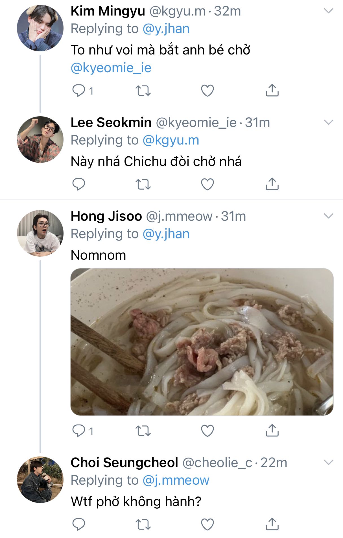Image resolution: width=343 pixels, height=538 pixels.
Task: Open the chevron menu on Hong Jisoo's tweet
Action: tap(329, 216)
